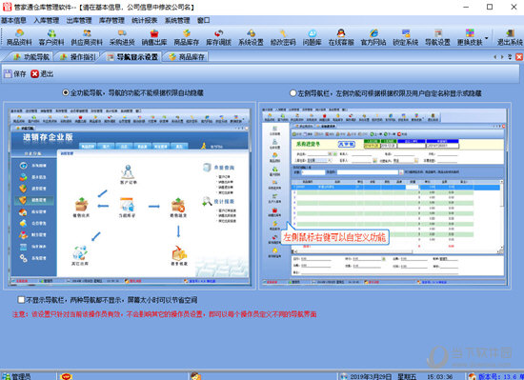Screen dimensions: 524x380
Task: Close the current tab with red X
Action: [519, 57]
